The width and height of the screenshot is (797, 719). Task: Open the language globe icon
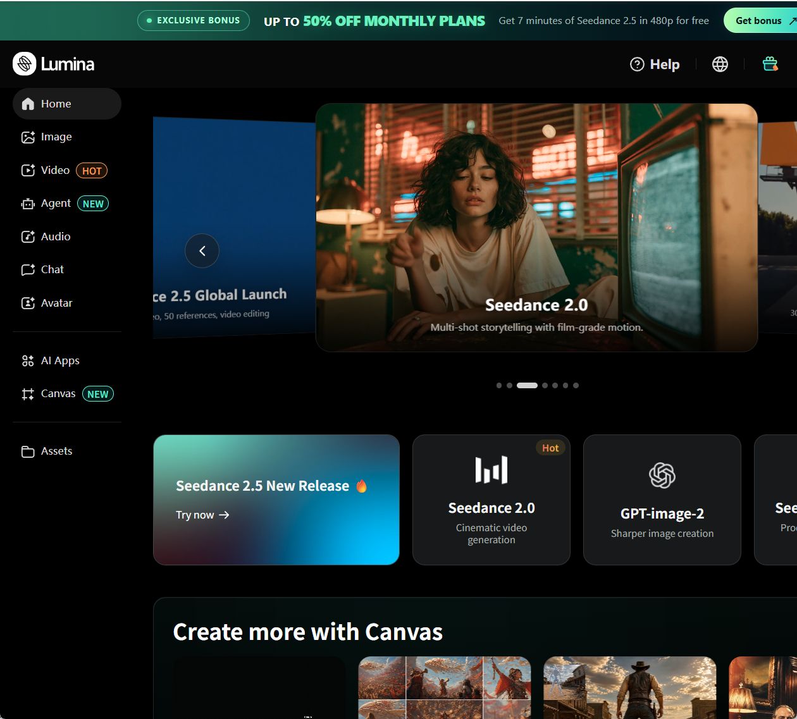[720, 64]
